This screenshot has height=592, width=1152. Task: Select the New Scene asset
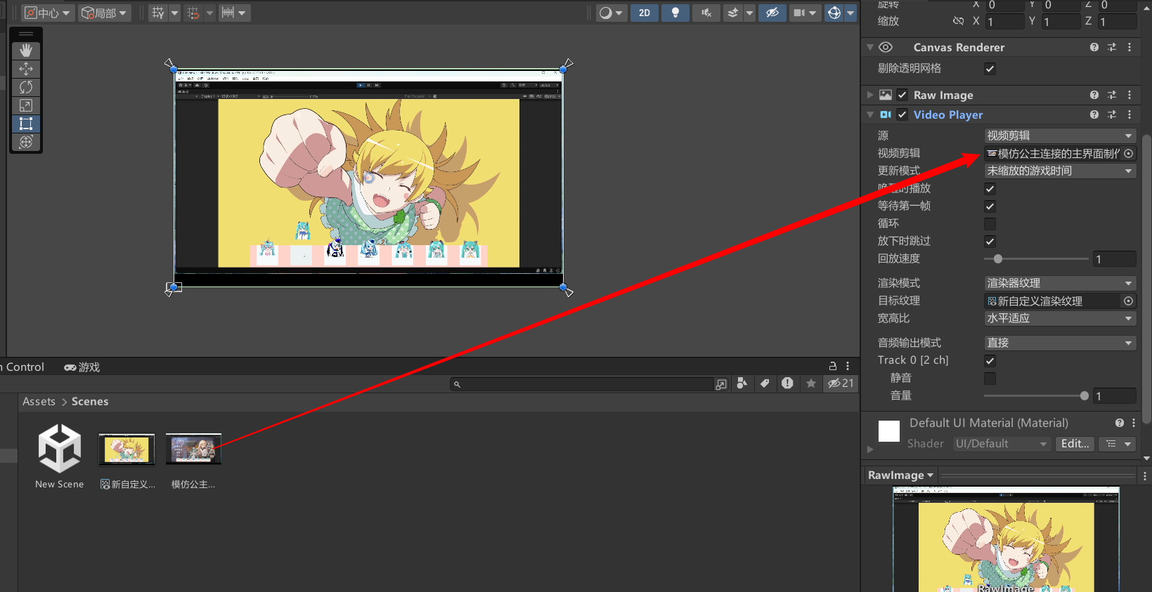click(x=60, y=456)
